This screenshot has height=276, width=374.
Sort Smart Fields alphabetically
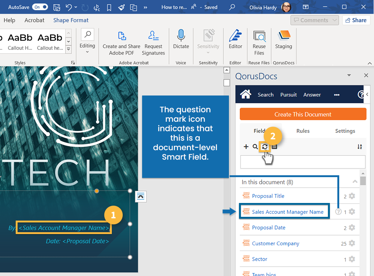[359, 147]
